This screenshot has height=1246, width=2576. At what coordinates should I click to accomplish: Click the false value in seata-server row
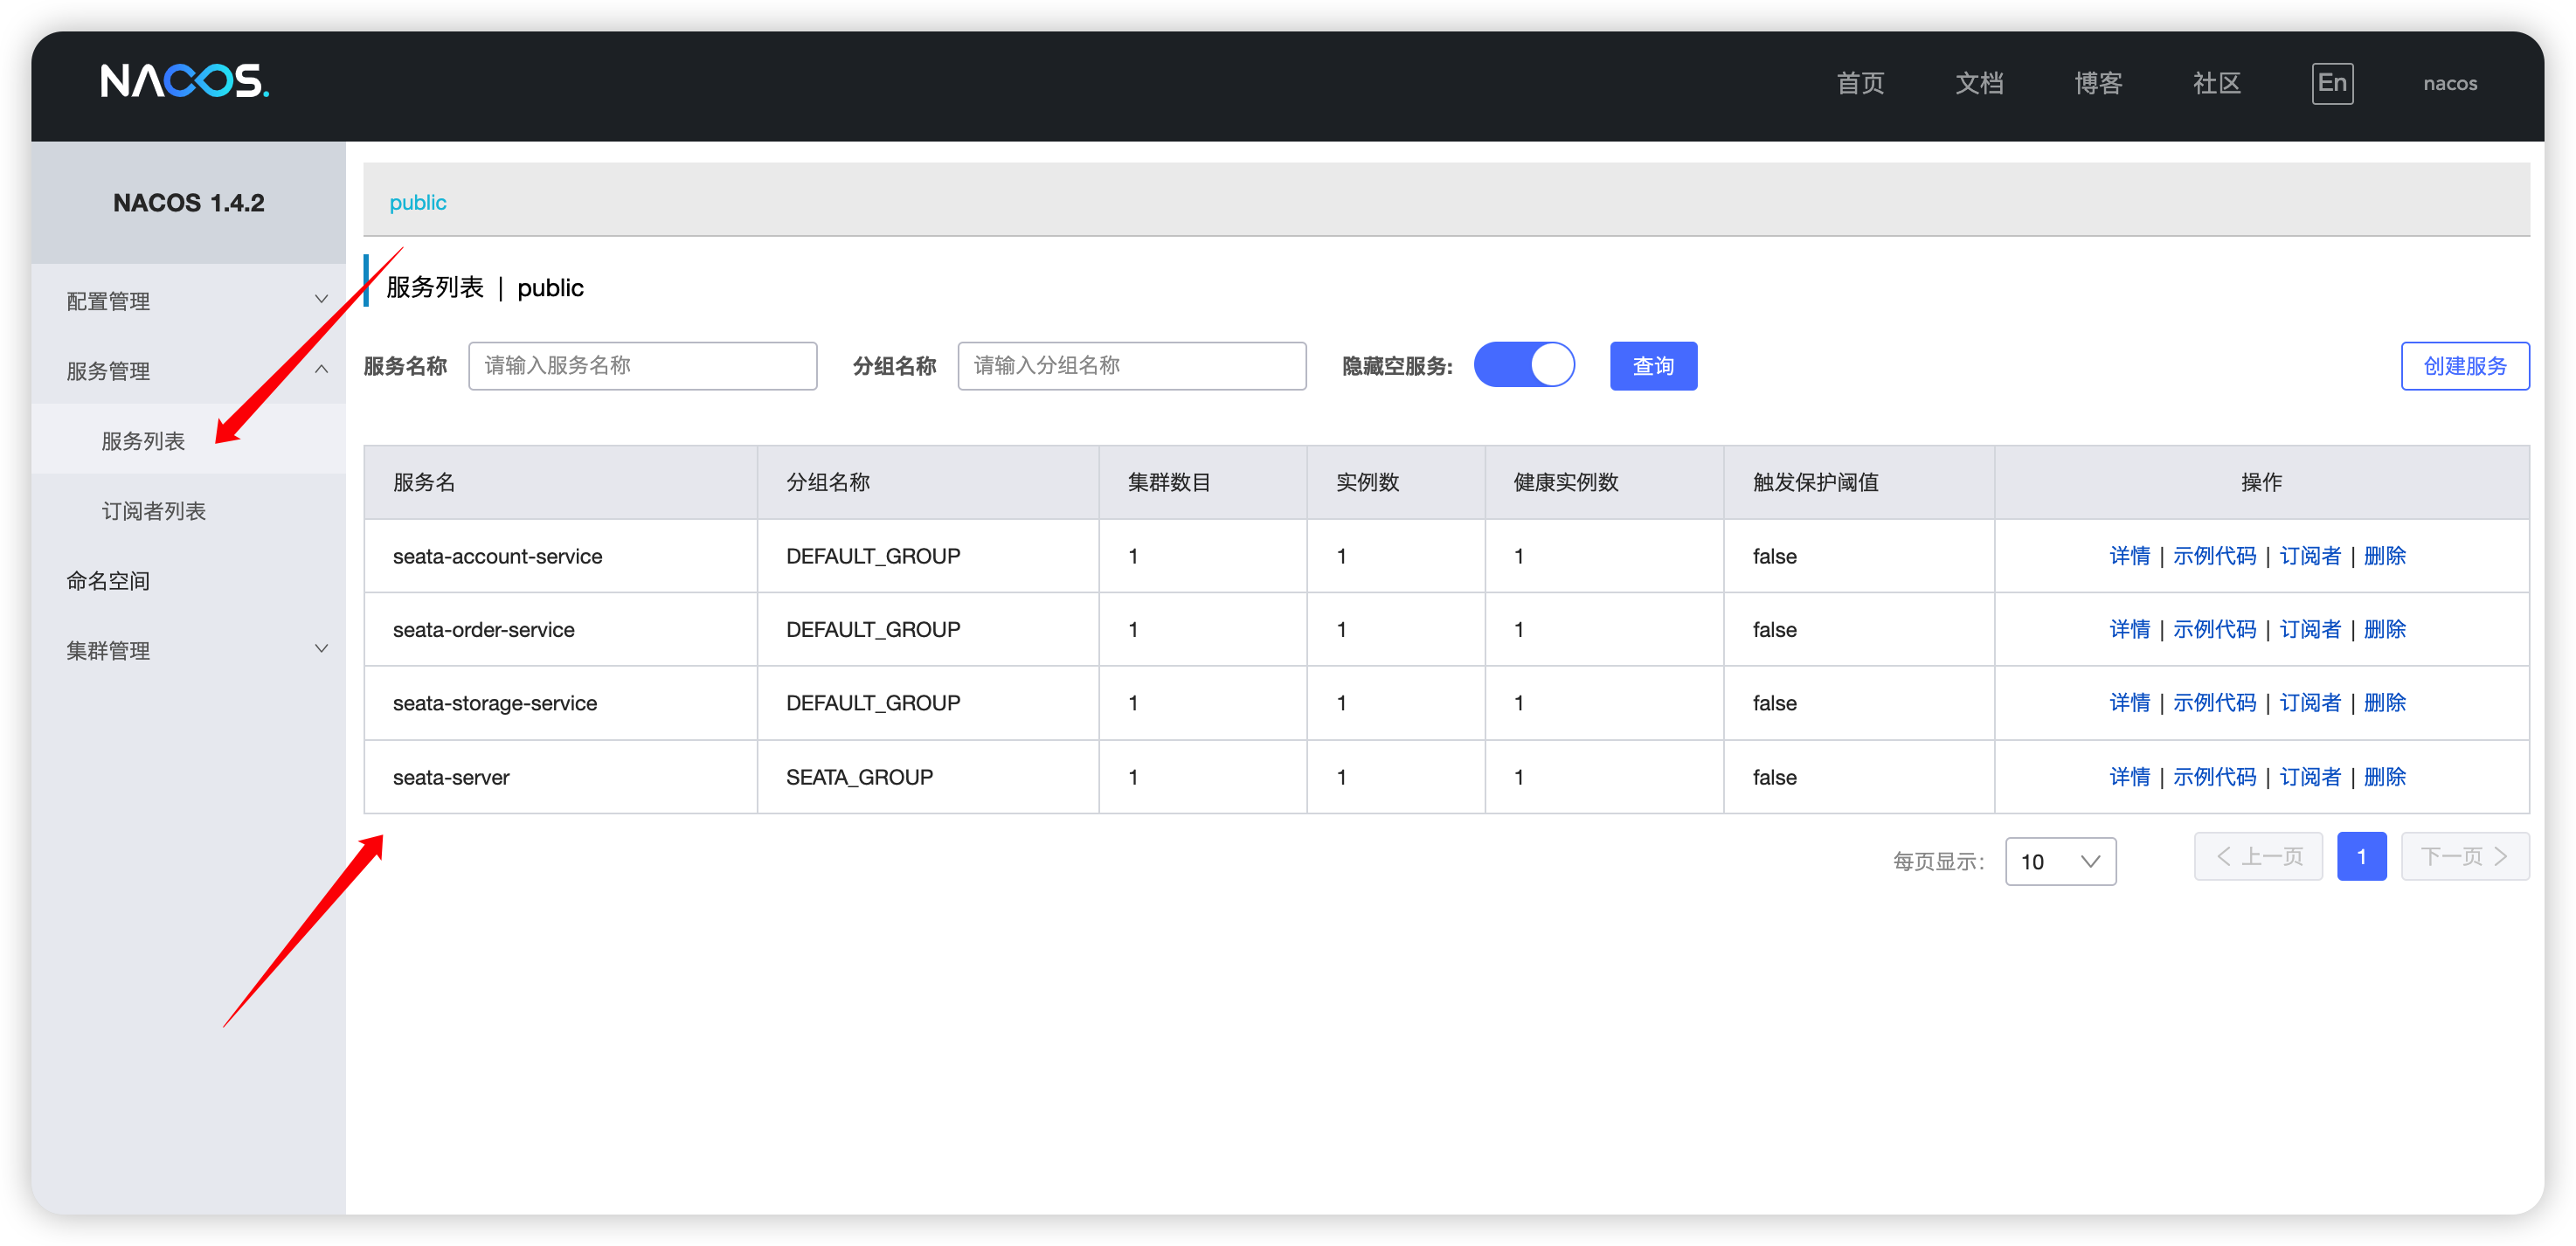pyautogui.click(x=1774, y=777)
